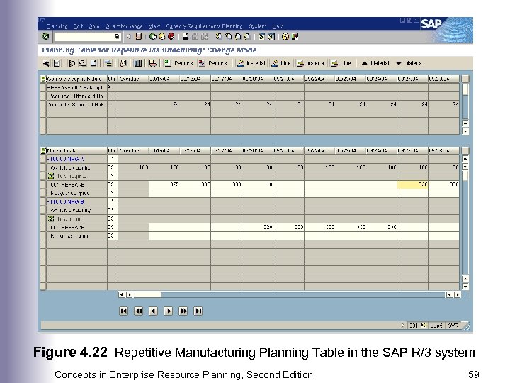Click Overdue column header in material data table
This screenshot has width=510, height=383.
pyautogui.click(x=133, y=150)
